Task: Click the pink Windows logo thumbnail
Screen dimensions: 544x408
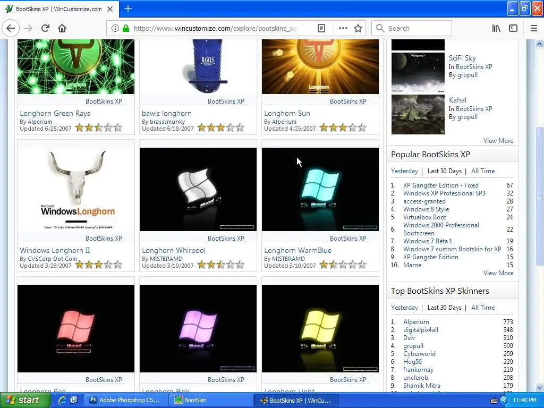Action: (198, 328)
